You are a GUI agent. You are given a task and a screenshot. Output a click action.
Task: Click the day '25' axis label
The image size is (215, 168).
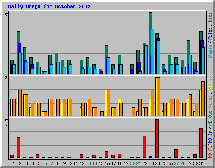[164, 163]
